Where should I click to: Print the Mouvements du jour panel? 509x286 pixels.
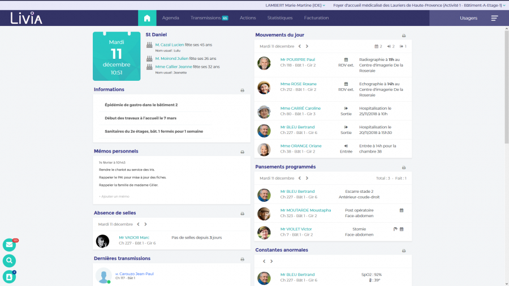[404, 35]
